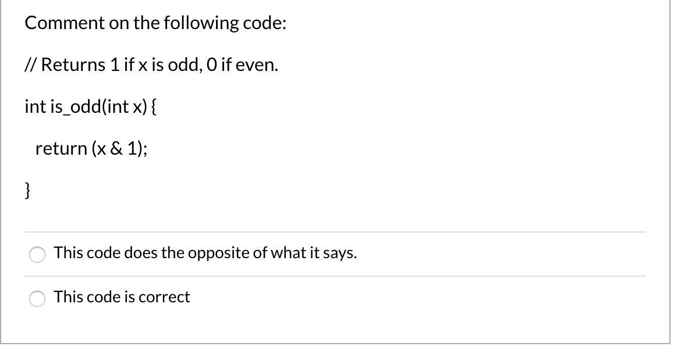This screenshot has width=681, height=357.
Task: Select the radio button for 'This code does the opposite of what it says.'
Action: click(37, 254)
